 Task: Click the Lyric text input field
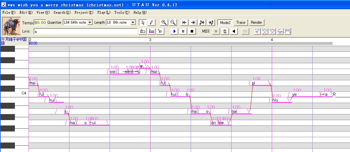pos(86,31)
